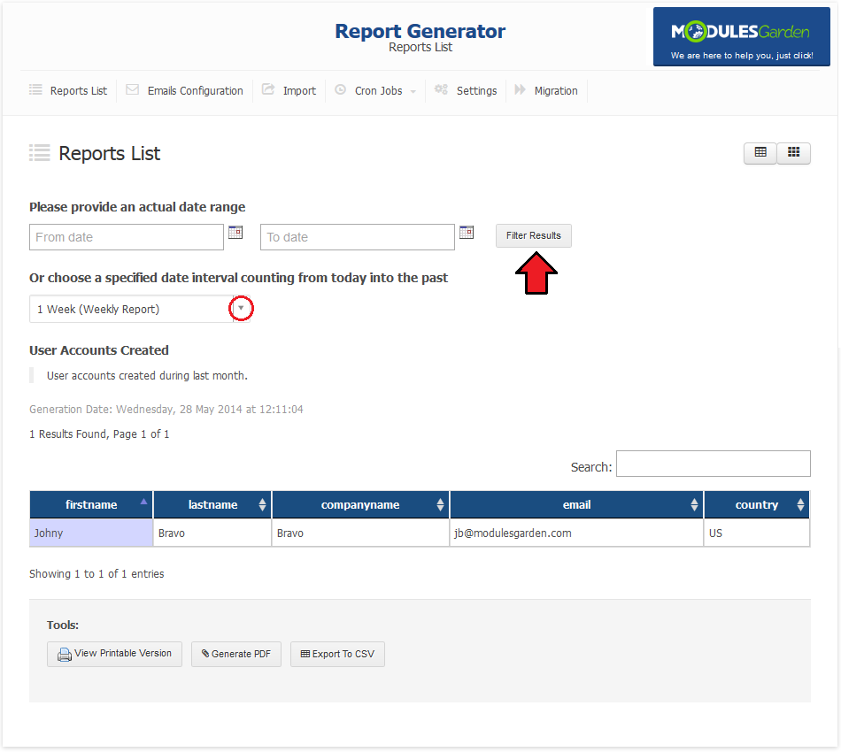Click the Export To CSV button
841x752 pixels.
coord(337,654)
